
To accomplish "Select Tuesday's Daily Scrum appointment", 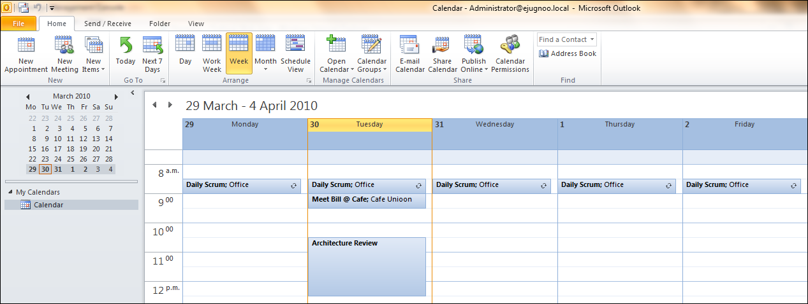I will click(367, 185).
